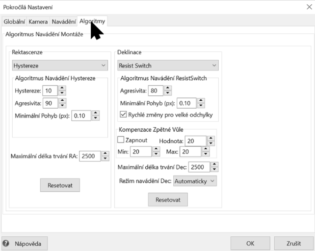Increase Dec Minimální Pohyb with up arrow

[x=201, y=101]
